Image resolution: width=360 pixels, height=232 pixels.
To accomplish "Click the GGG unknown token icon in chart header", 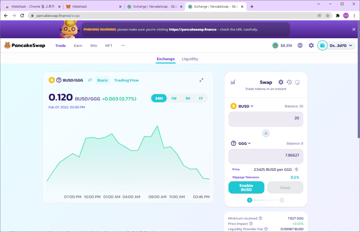I will (59, 80).
